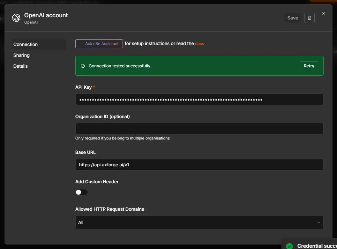
Task: Click the OpenAI logo icon in header
Action: point(16,18)
